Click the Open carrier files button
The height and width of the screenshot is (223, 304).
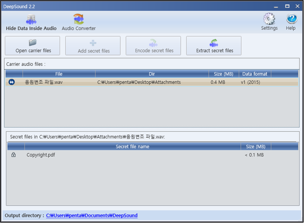(x=32, y=46)
